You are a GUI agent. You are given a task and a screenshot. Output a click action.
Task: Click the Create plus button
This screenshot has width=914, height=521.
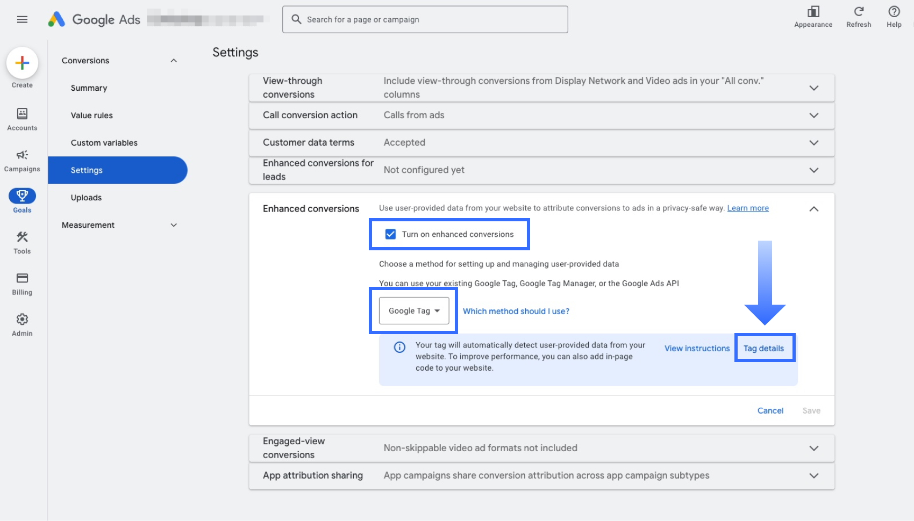[x=22, y=63]
